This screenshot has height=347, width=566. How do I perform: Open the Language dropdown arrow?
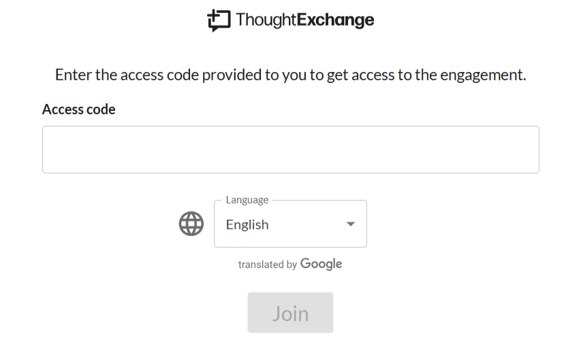point(351,224)
